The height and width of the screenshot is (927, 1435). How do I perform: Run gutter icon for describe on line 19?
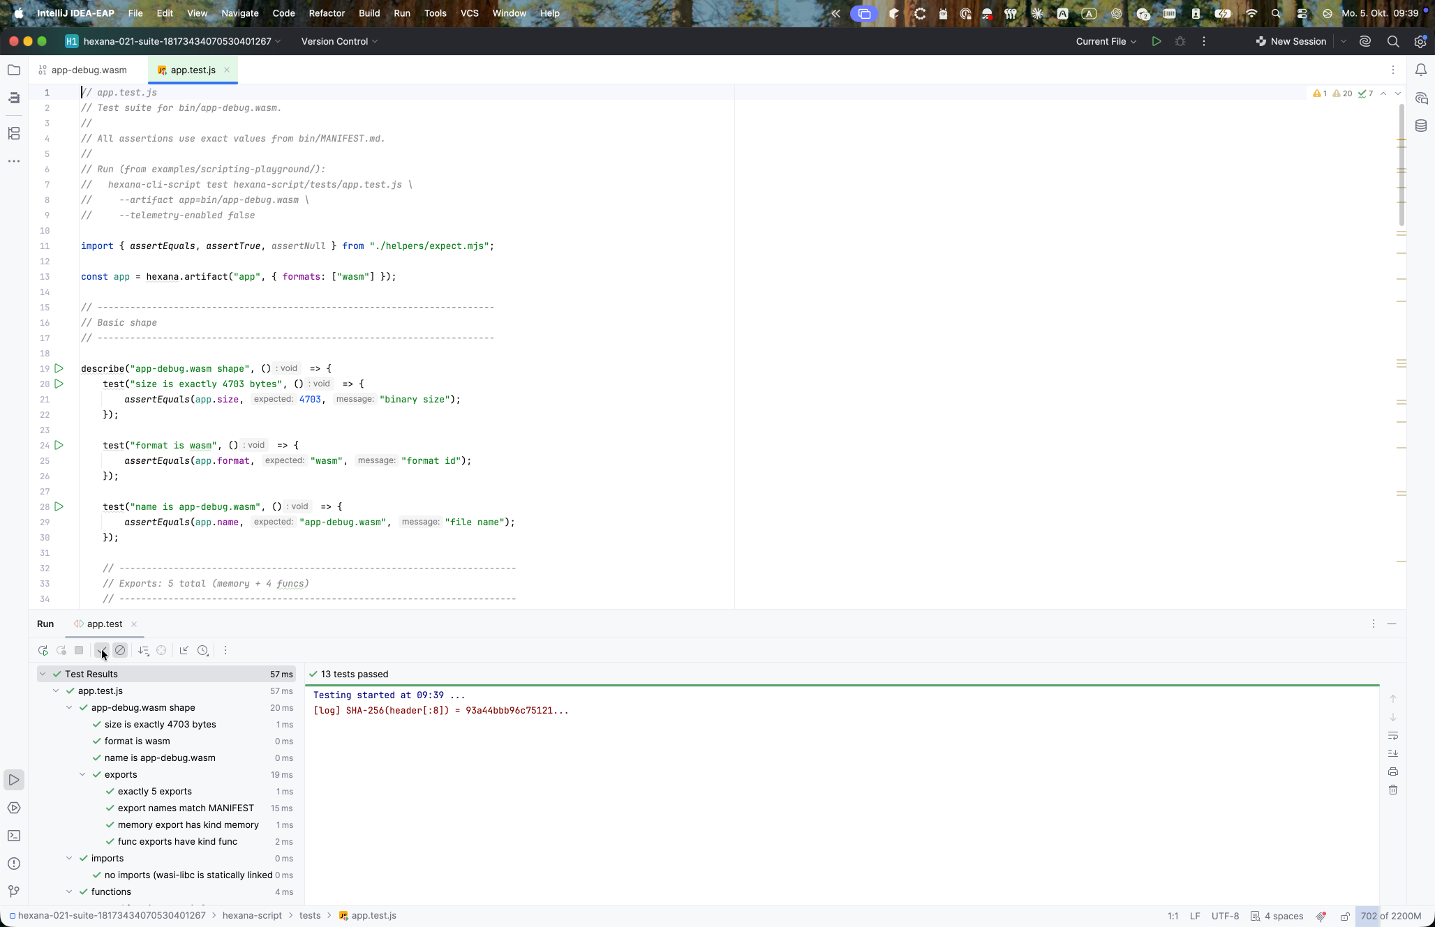(x=59, y=368)
